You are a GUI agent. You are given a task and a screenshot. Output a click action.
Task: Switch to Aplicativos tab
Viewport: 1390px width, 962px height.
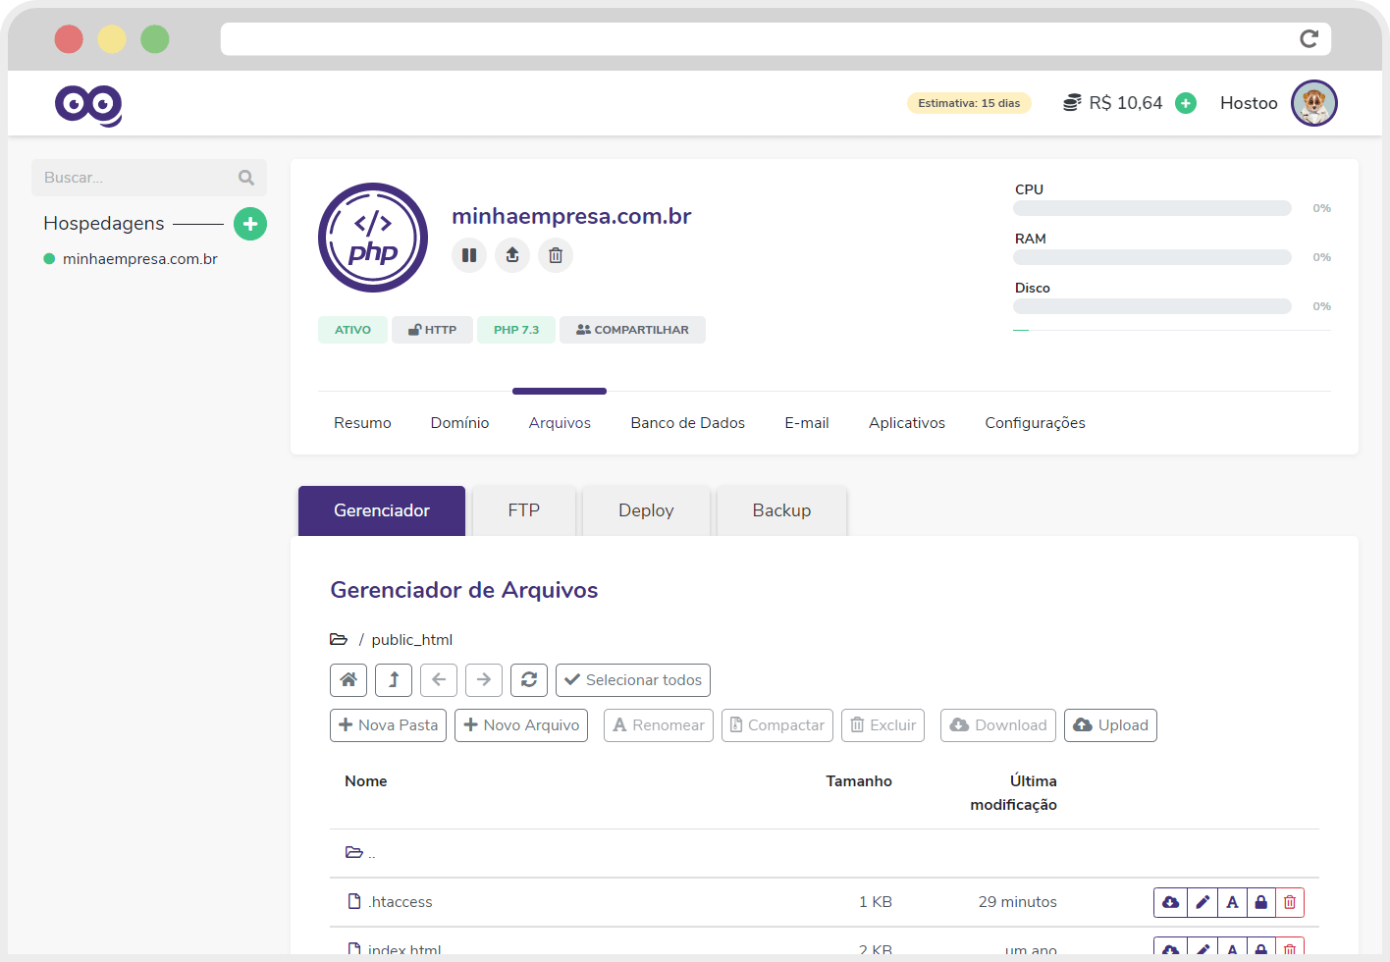point(907,423)
